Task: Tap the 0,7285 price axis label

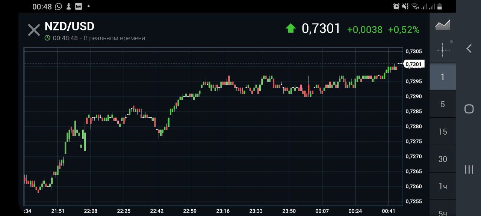Action: click(414, 111)
